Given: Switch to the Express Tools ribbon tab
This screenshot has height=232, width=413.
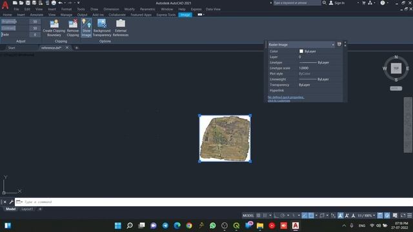Looking at the screenshot, I should point(166,15).
